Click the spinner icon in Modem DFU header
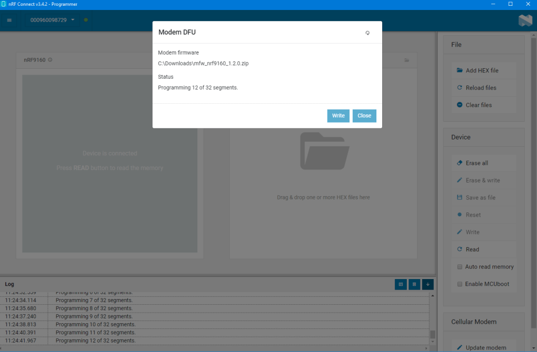 pyautogui.click(x=367, y=33)
